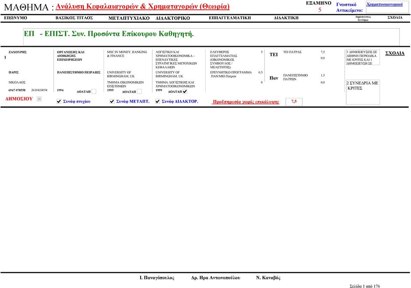Click the ΛΟΓΙΣΤΙΚΗ ΚΑΙ ΧΡΗΜΑΤΟΟΙΚΟΝΟΜΙΚΑ doctoral thesis title

tap(176, 59)
